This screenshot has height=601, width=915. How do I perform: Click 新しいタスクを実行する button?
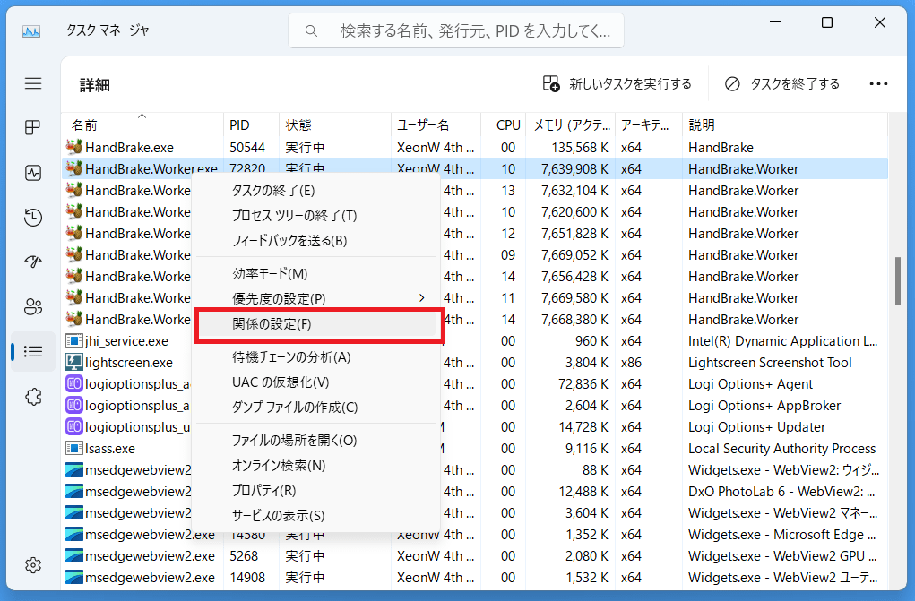pyautogui.click(x=617, y=84)
